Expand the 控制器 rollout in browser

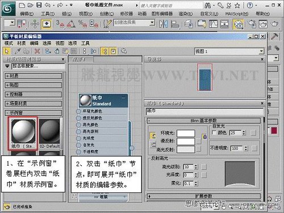34,95
